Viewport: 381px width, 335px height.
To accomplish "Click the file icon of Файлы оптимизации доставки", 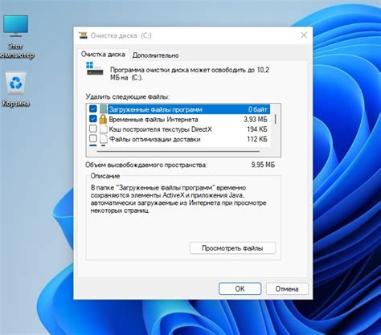I will tap(103, 139).
